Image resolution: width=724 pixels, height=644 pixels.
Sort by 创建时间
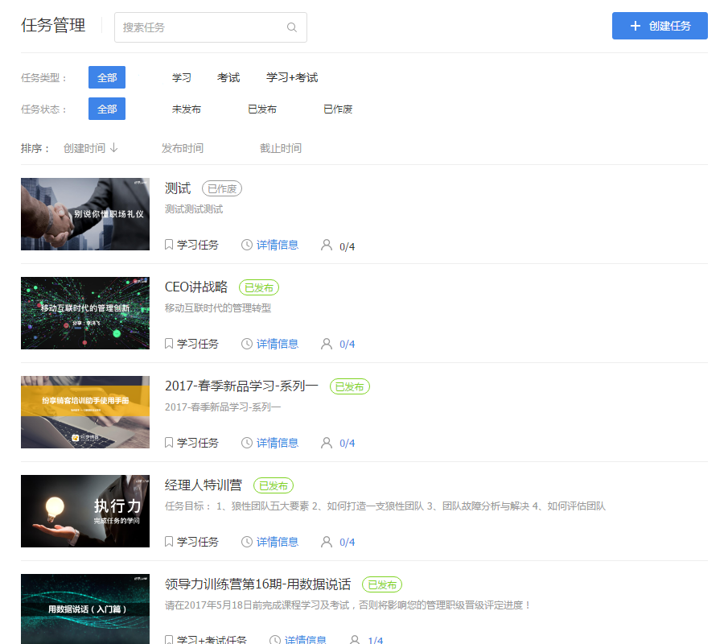point(84,148)
